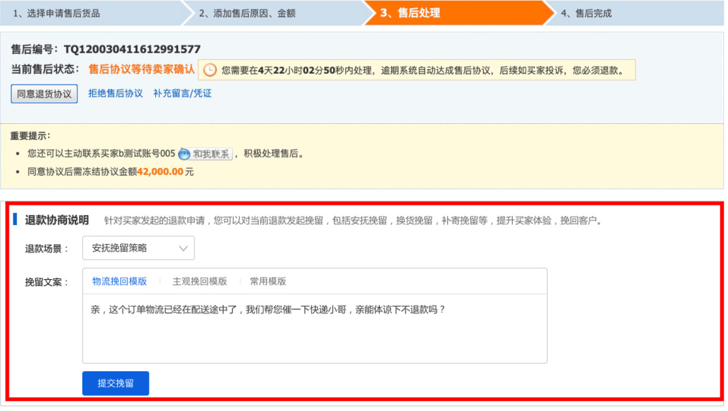This screenshot has width=728, height=411.
Task: Open the 补充留言/凭证 link
Action: pyautogui.click(x=182, y=93)
